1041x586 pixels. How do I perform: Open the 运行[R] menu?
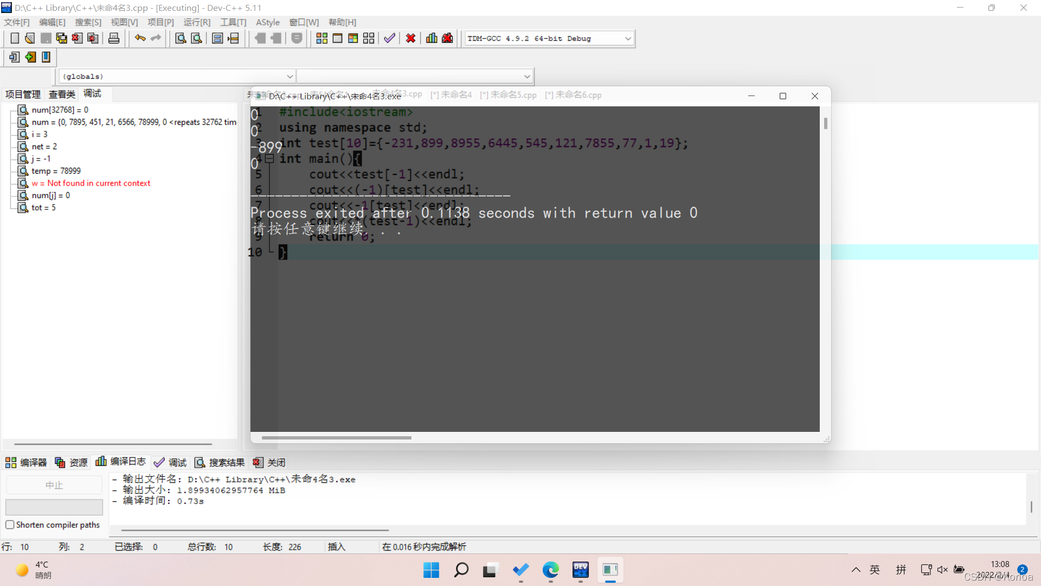pyautogui.click(x=196, y=22)
